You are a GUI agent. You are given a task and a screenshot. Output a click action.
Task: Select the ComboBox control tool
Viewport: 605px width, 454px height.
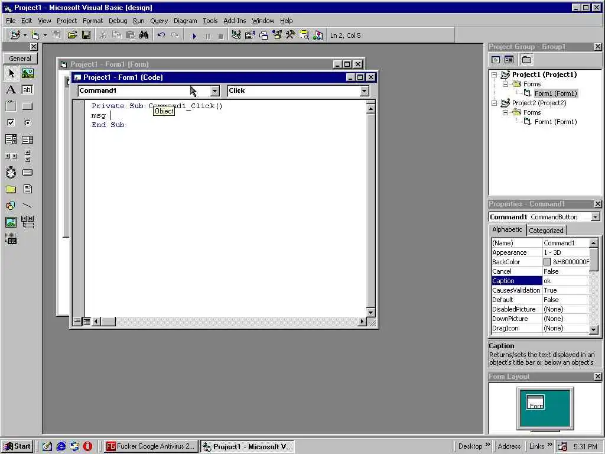[11, 140]
